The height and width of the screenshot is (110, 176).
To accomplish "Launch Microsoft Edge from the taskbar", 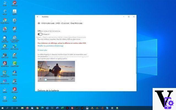I will point(42,108).
